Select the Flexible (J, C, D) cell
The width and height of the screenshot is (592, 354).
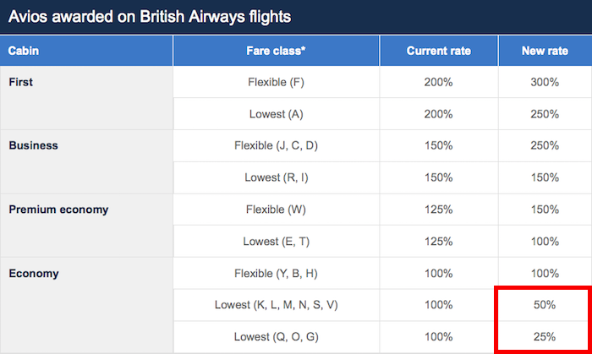coord(276,145)
